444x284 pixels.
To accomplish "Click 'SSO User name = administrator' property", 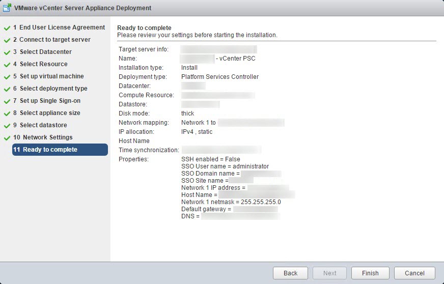I will 225,166.
